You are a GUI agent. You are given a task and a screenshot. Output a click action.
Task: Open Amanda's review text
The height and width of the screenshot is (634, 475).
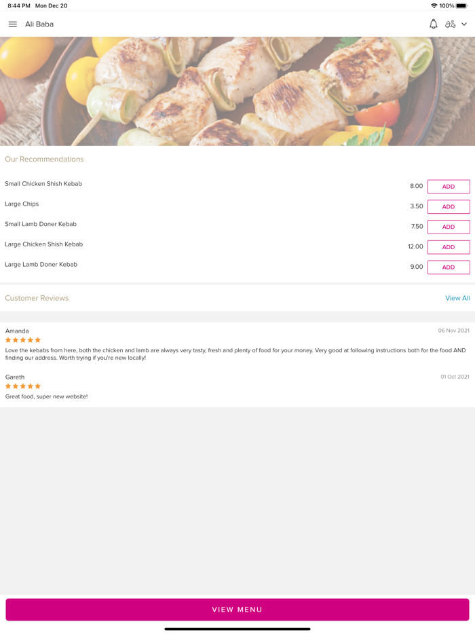tap(235, 354)
